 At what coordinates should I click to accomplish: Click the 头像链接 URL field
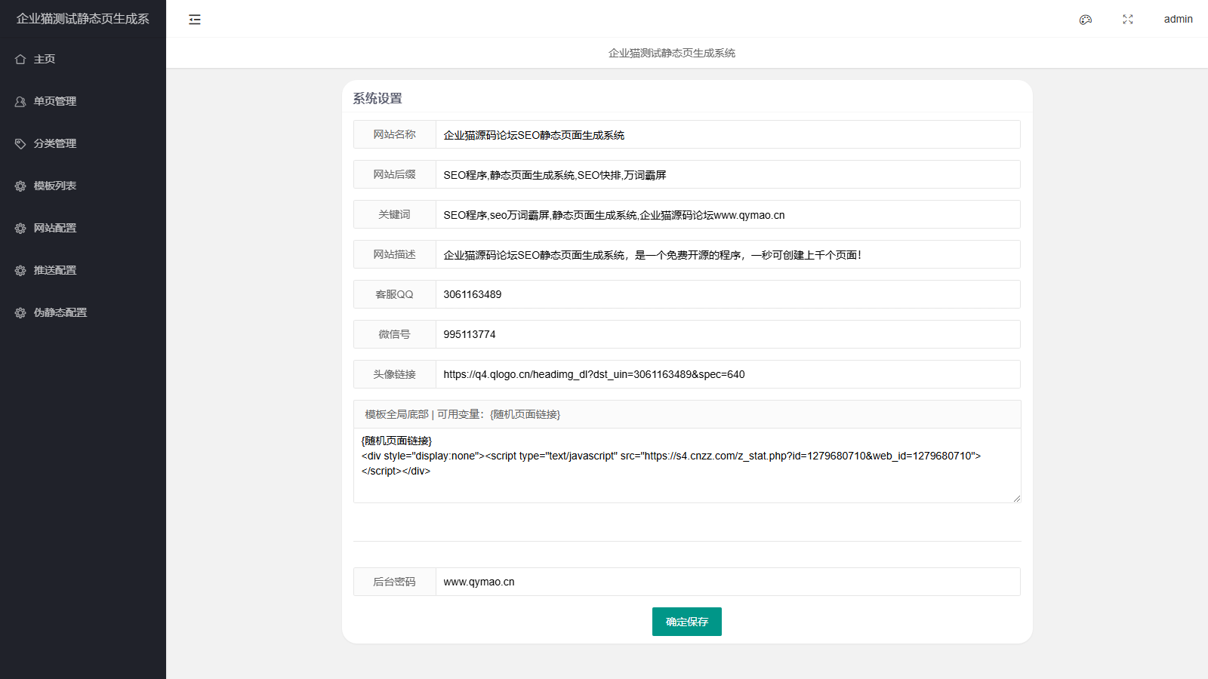(727, 375)
